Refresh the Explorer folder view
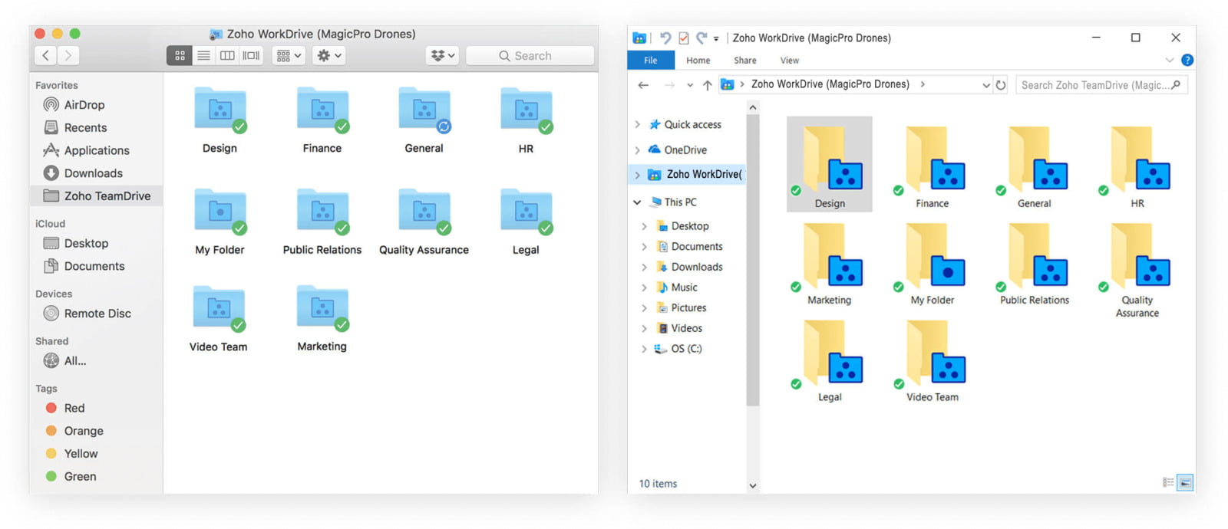Viewport: 1228px width, 529px height. point(1001,85)
